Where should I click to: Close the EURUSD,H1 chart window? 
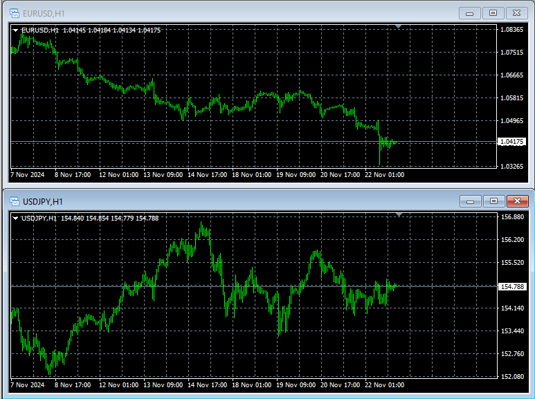pos(517,13)
